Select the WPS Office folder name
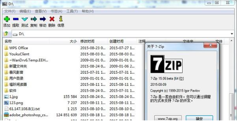The image size is (237, 121). click(19, 48)
